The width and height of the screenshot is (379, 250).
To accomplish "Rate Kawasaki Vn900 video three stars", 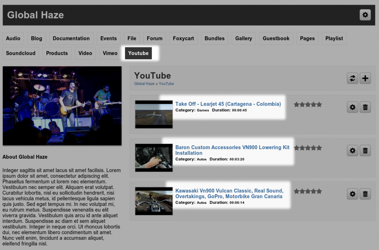I will click(308, 191).
